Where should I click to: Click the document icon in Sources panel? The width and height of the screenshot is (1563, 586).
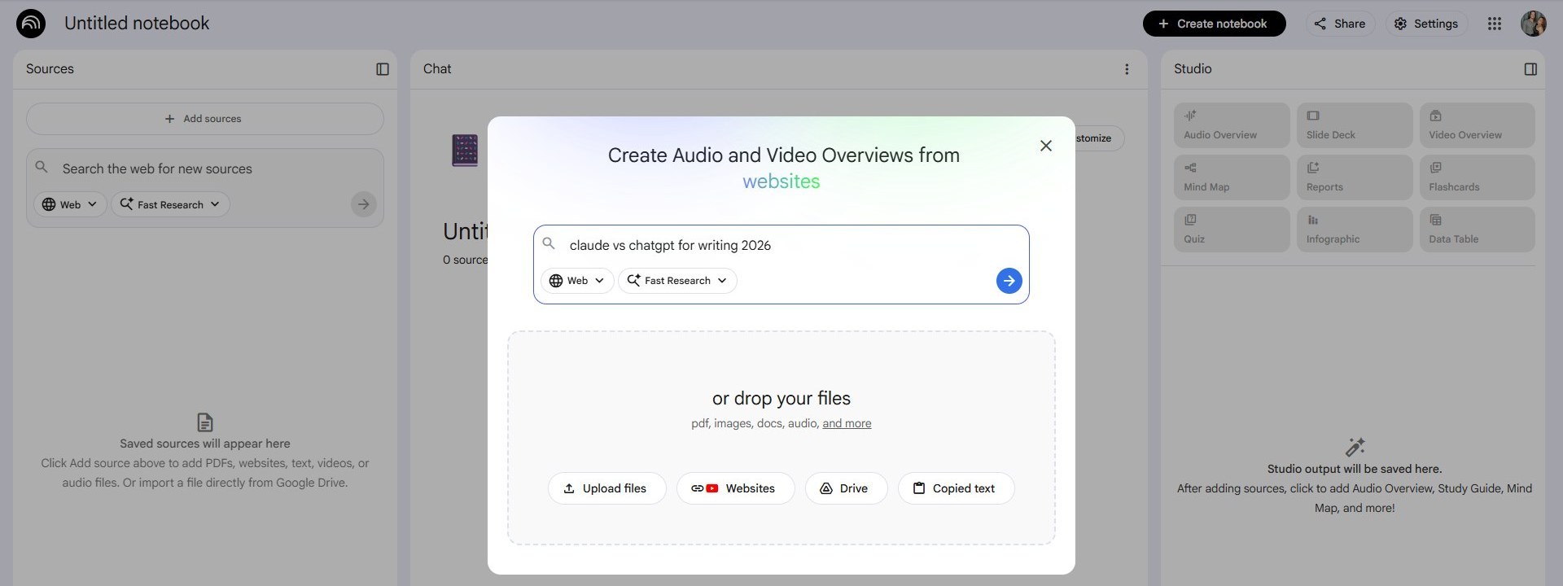pyautogui.click(x=205, y=422)
